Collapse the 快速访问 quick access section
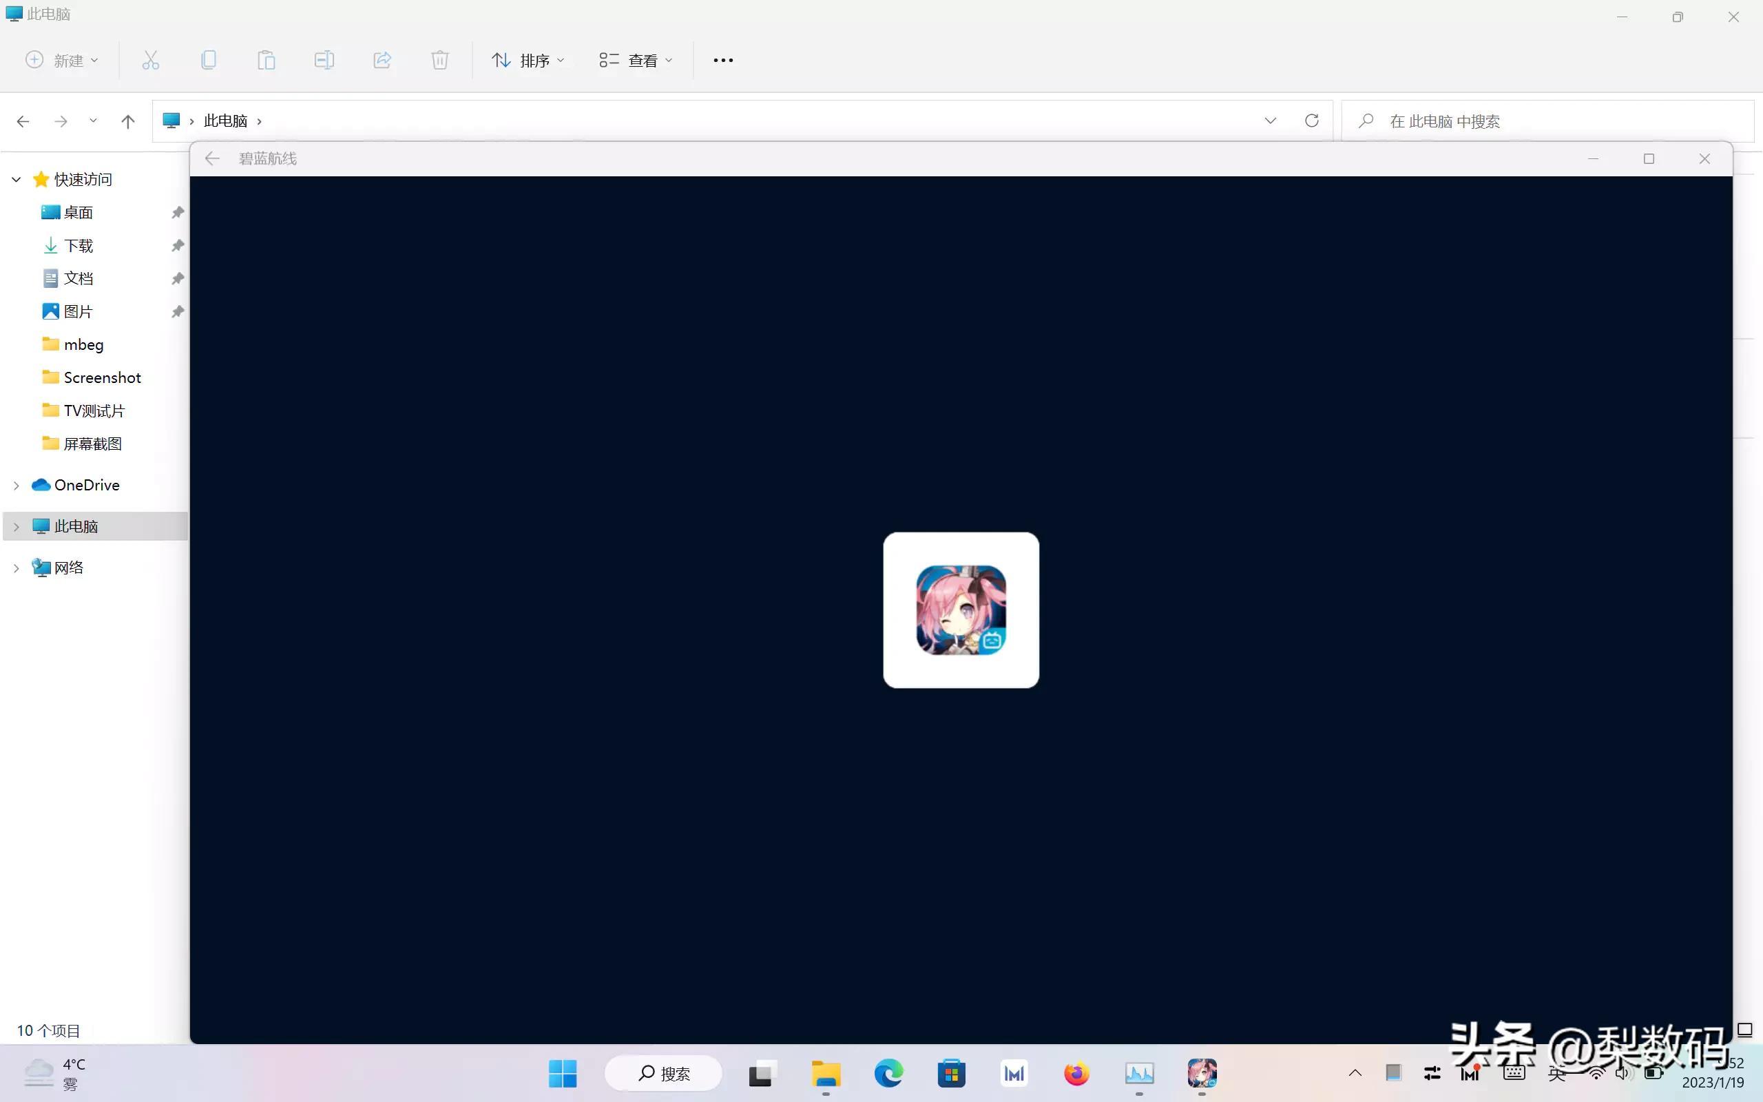The height and width of the screenshot is (1102, 1763). click(x=16, y=179)
